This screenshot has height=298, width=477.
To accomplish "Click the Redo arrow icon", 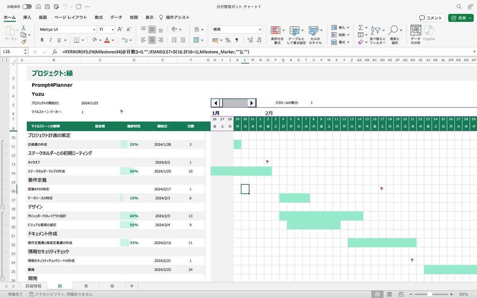I will [78, 7].
